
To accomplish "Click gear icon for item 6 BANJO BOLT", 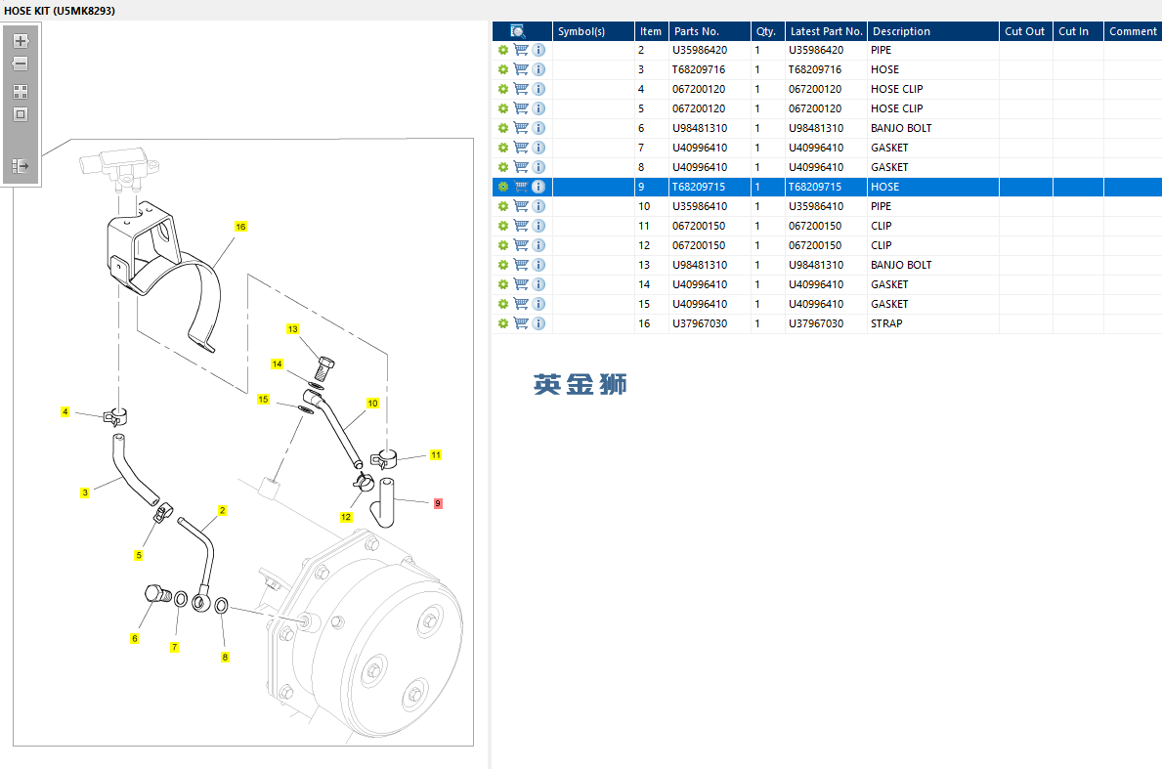I will click(x=503, y=128).
